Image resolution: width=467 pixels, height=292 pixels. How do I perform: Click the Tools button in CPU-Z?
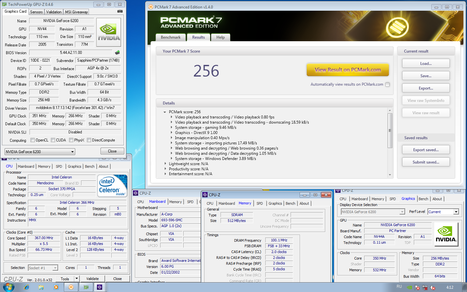click(65, 279)
